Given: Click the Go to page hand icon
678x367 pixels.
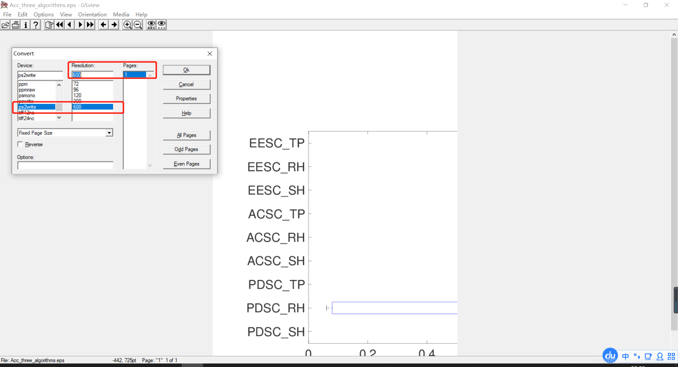Looking at the screenshot, I should (x=49, y=25).
